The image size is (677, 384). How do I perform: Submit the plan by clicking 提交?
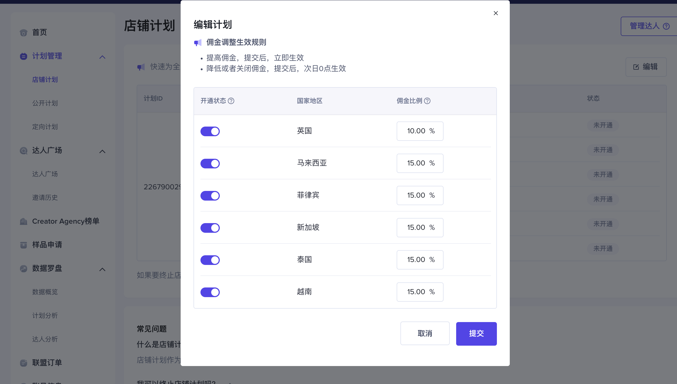tap(476, 333)
